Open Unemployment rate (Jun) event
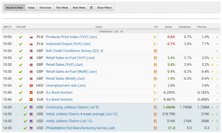The height and width of the screenshot is (133, 222). coord(66,85)
